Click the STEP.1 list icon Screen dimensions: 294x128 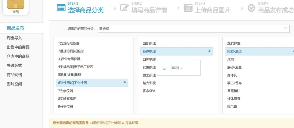(61, 8)
